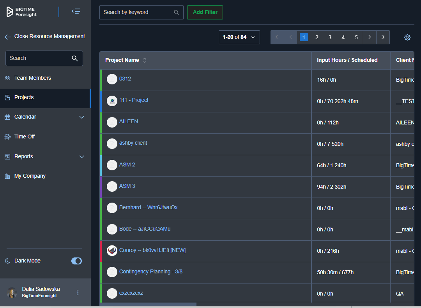Expand the Calendar section chevron

pos(82,117)
